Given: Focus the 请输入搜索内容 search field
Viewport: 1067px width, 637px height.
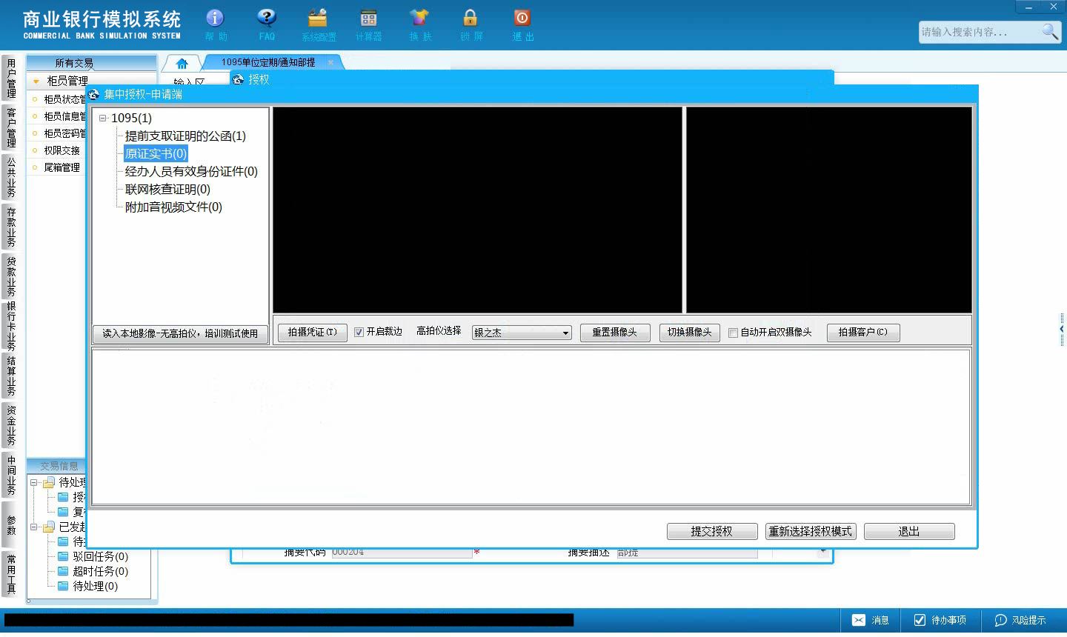Looking at the screenshot, I should click(978, 32).
